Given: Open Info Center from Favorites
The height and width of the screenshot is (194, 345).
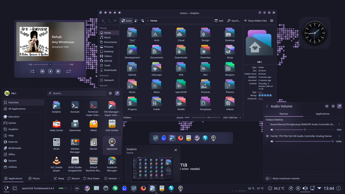Looking at the screenshot, I should [112, 125].
